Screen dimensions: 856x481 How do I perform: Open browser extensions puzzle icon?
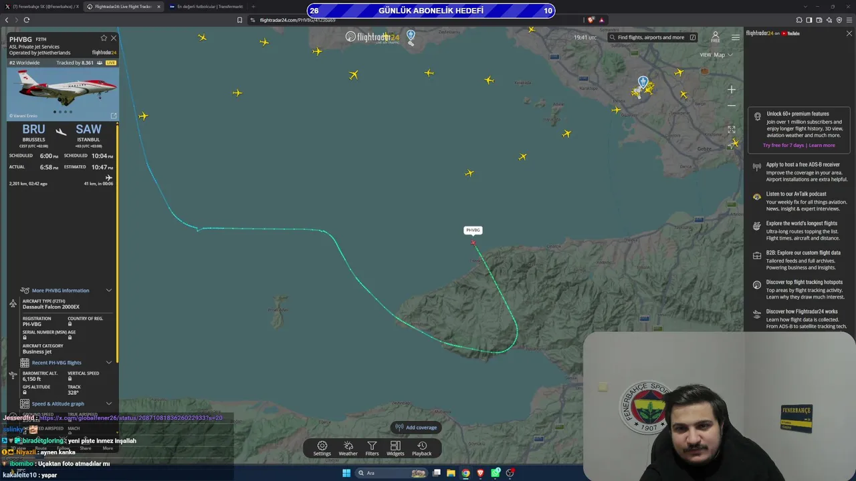point(799,20)
